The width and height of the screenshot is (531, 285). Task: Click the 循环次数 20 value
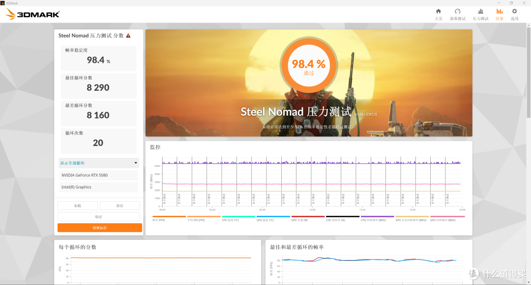(x=98, y=143)
